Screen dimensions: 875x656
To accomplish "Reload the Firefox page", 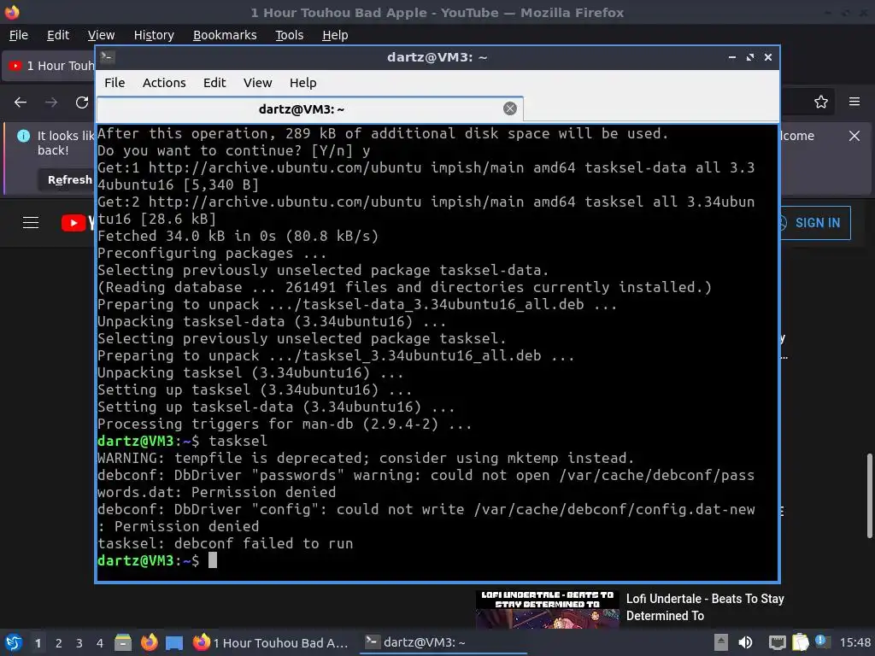I will 82,102.
